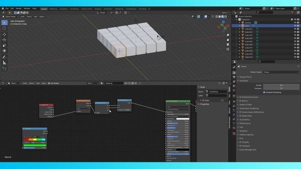301x169 pixels.
Task: Click the ColorRamp rainbow gradient bar
Action: tap(34, 139)
